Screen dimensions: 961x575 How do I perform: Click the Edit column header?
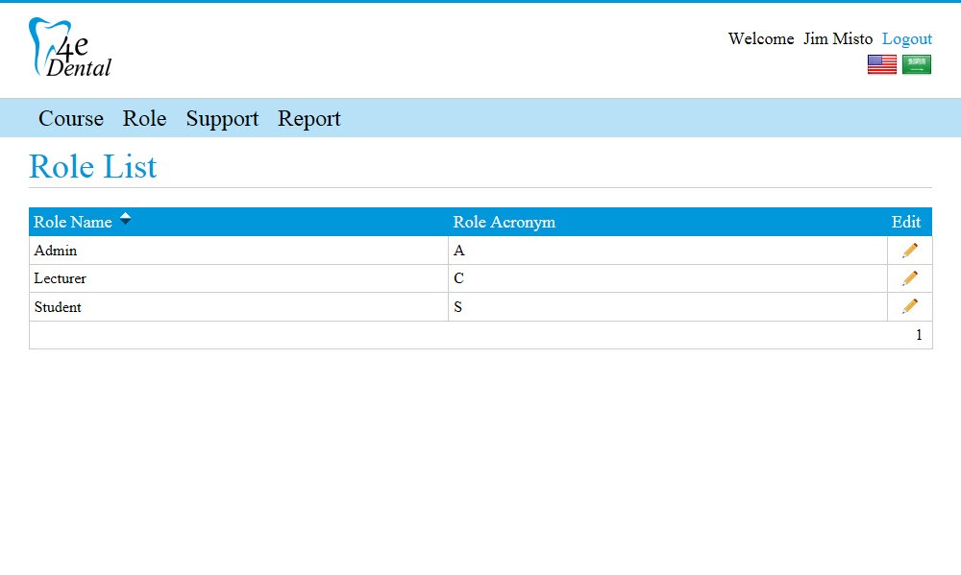tap(906, 222)
